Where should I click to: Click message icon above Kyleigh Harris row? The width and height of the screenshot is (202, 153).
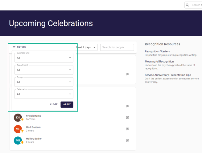[127, 106]
